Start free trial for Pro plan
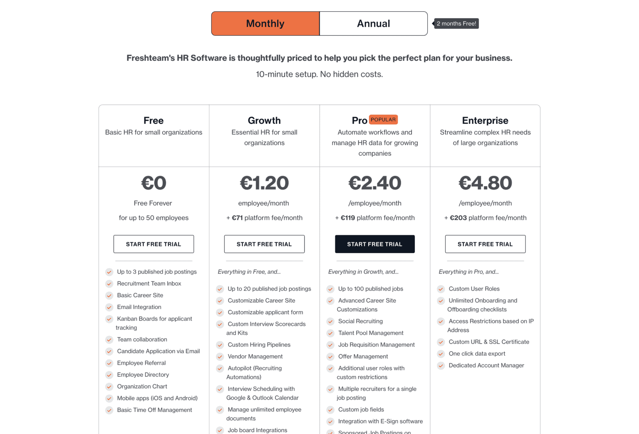Image resolution: width=639 pixels, height=434 pixels. [374, 244]
